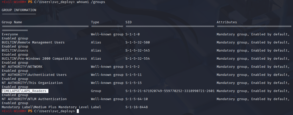This screenshot has height=115, width=293.
Task: Click the 'Type' column header
Action: tap(95, 22)
